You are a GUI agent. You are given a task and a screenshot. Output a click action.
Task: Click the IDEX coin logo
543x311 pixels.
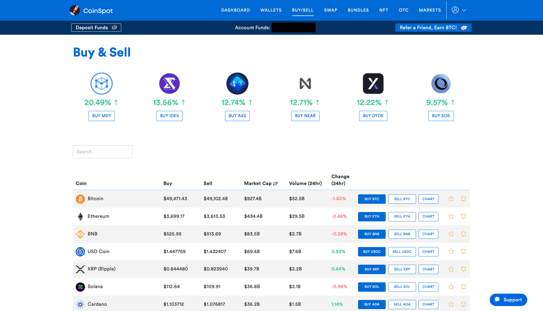click(169, 84)
